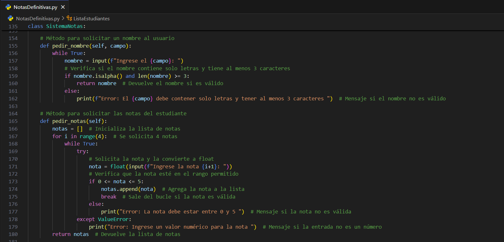Open the ListaEstudiantes breadcrumb symbol list
Viewport: 504px width, 242px height.
(91, 18)
